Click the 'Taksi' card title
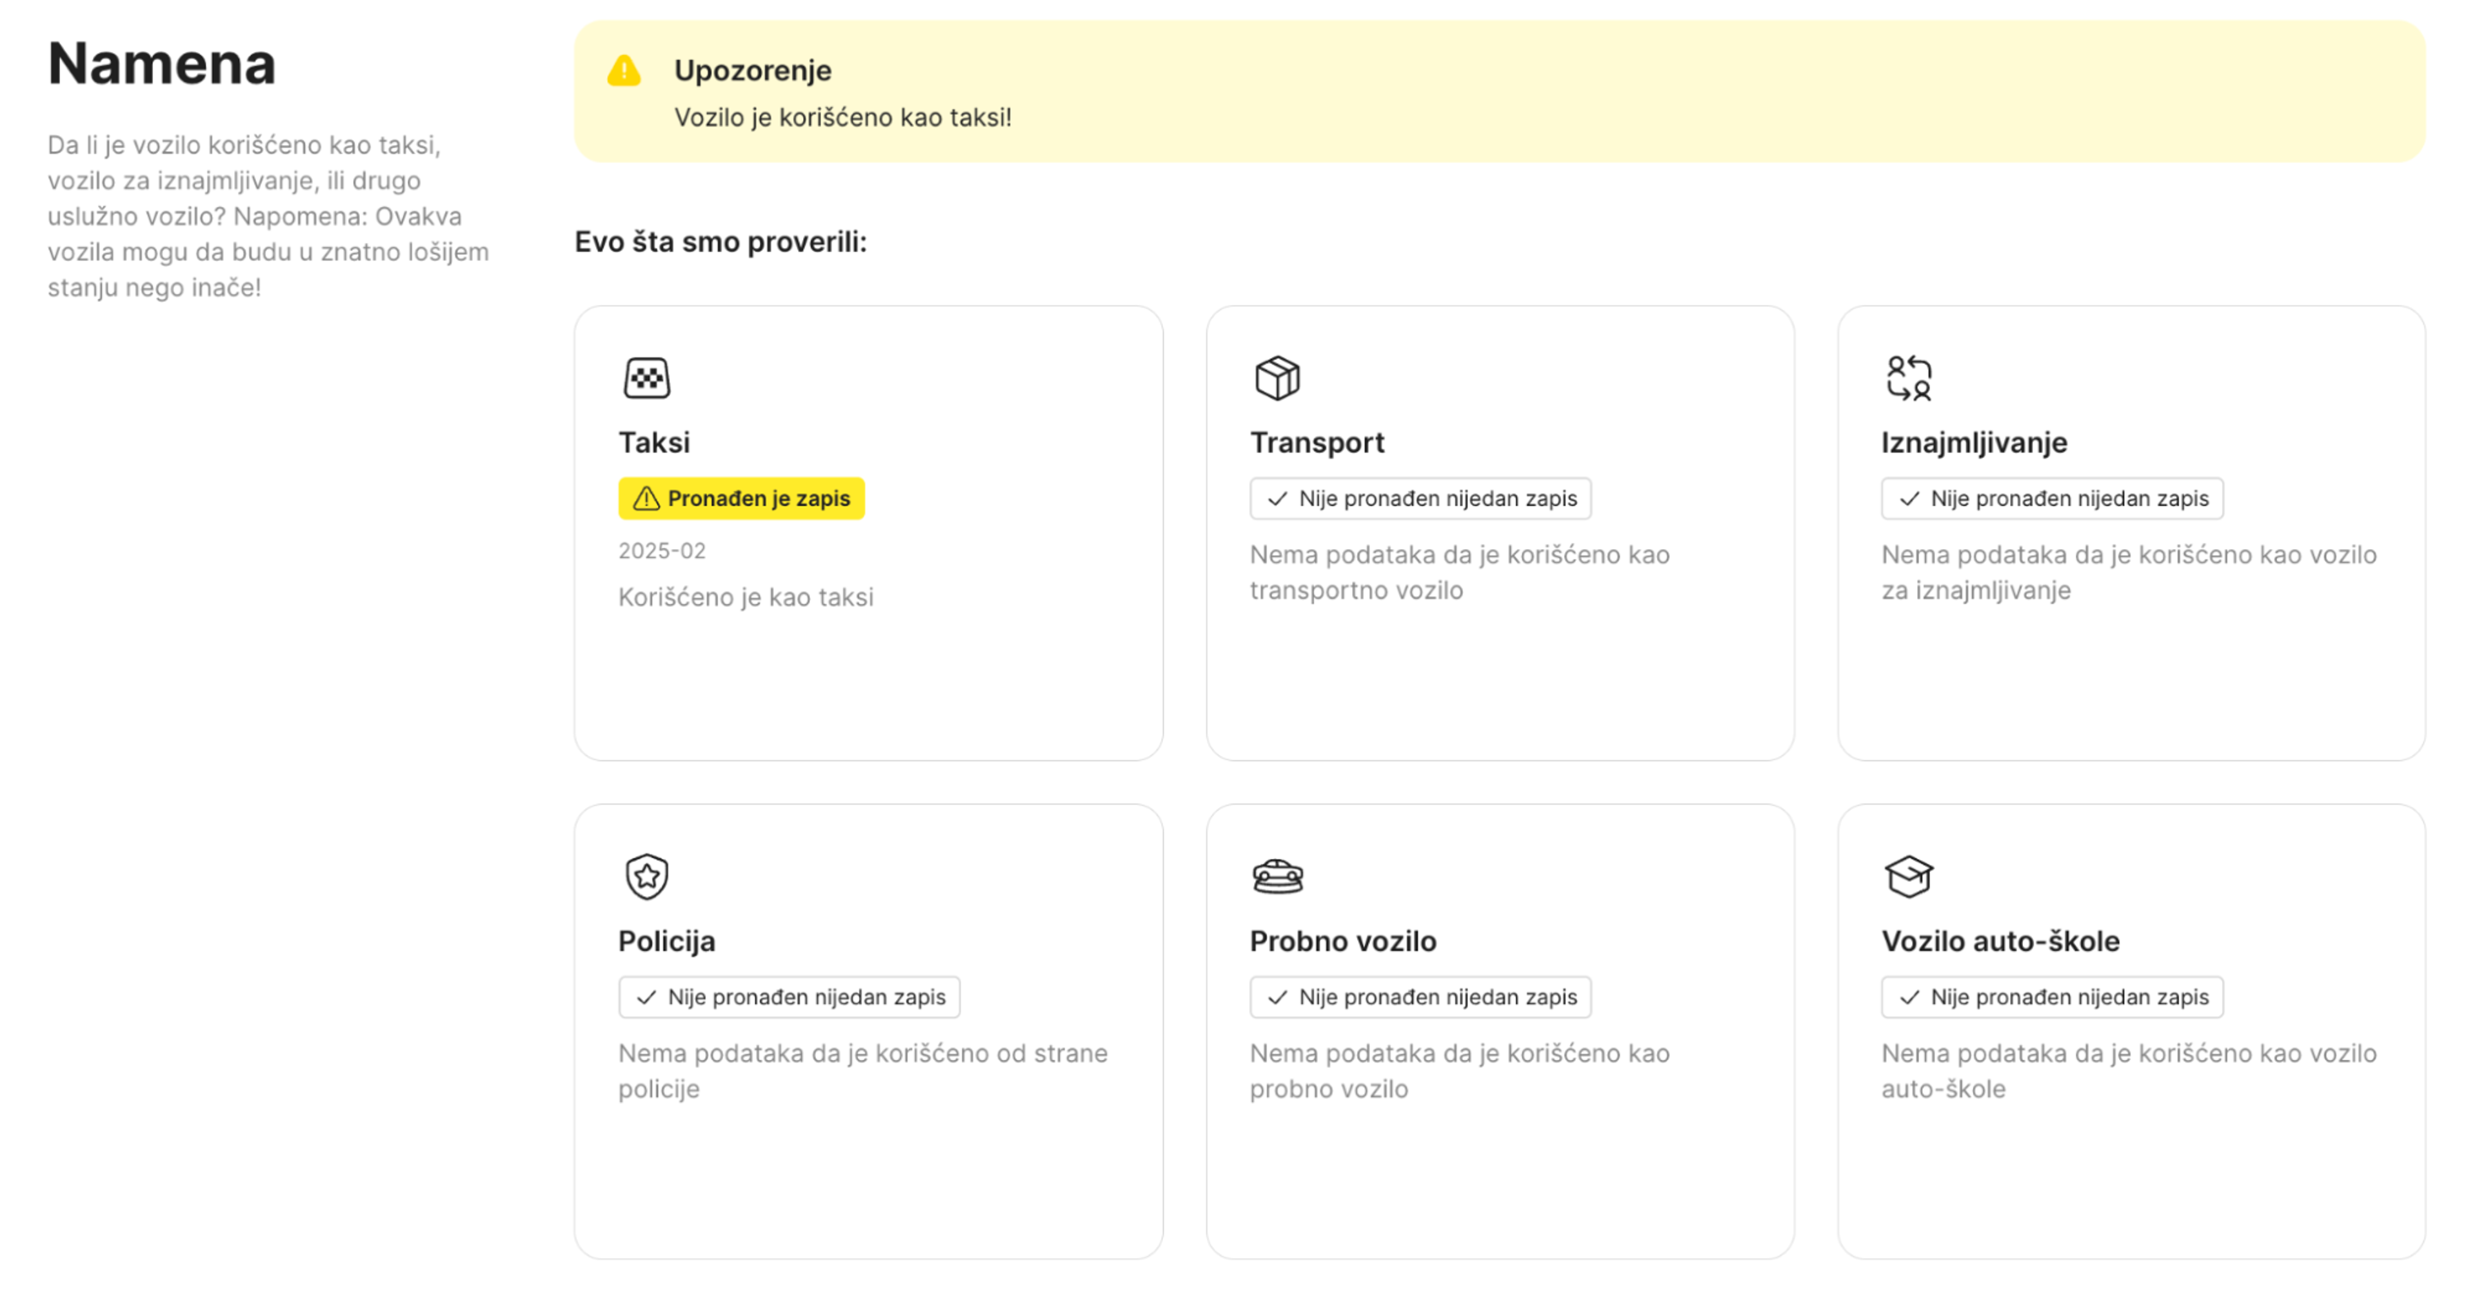 [654, 443]
